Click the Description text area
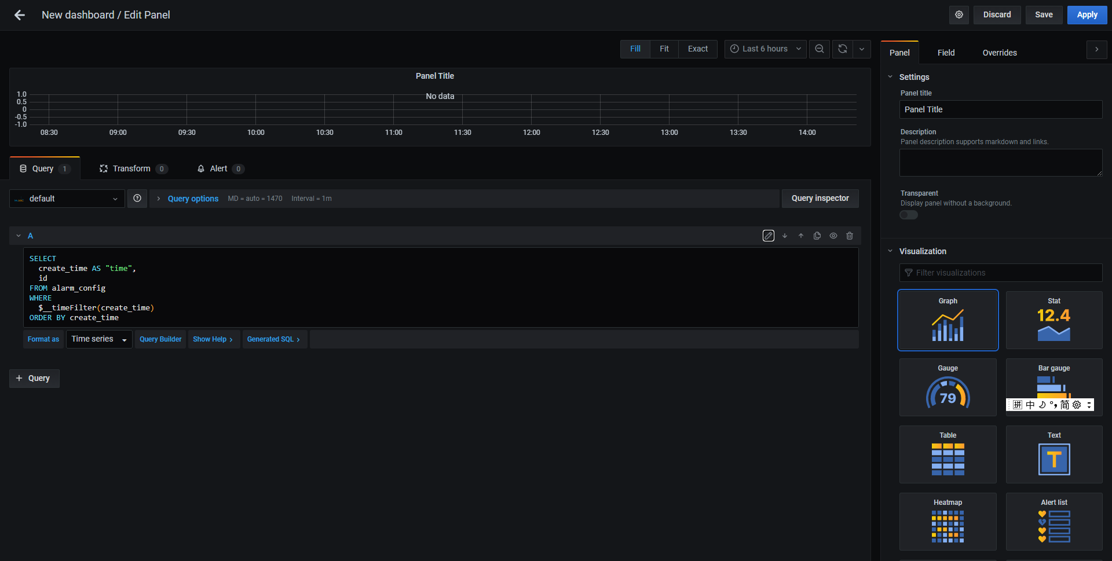Screen dimensions: 1112x561 (x=1001, y=163)
